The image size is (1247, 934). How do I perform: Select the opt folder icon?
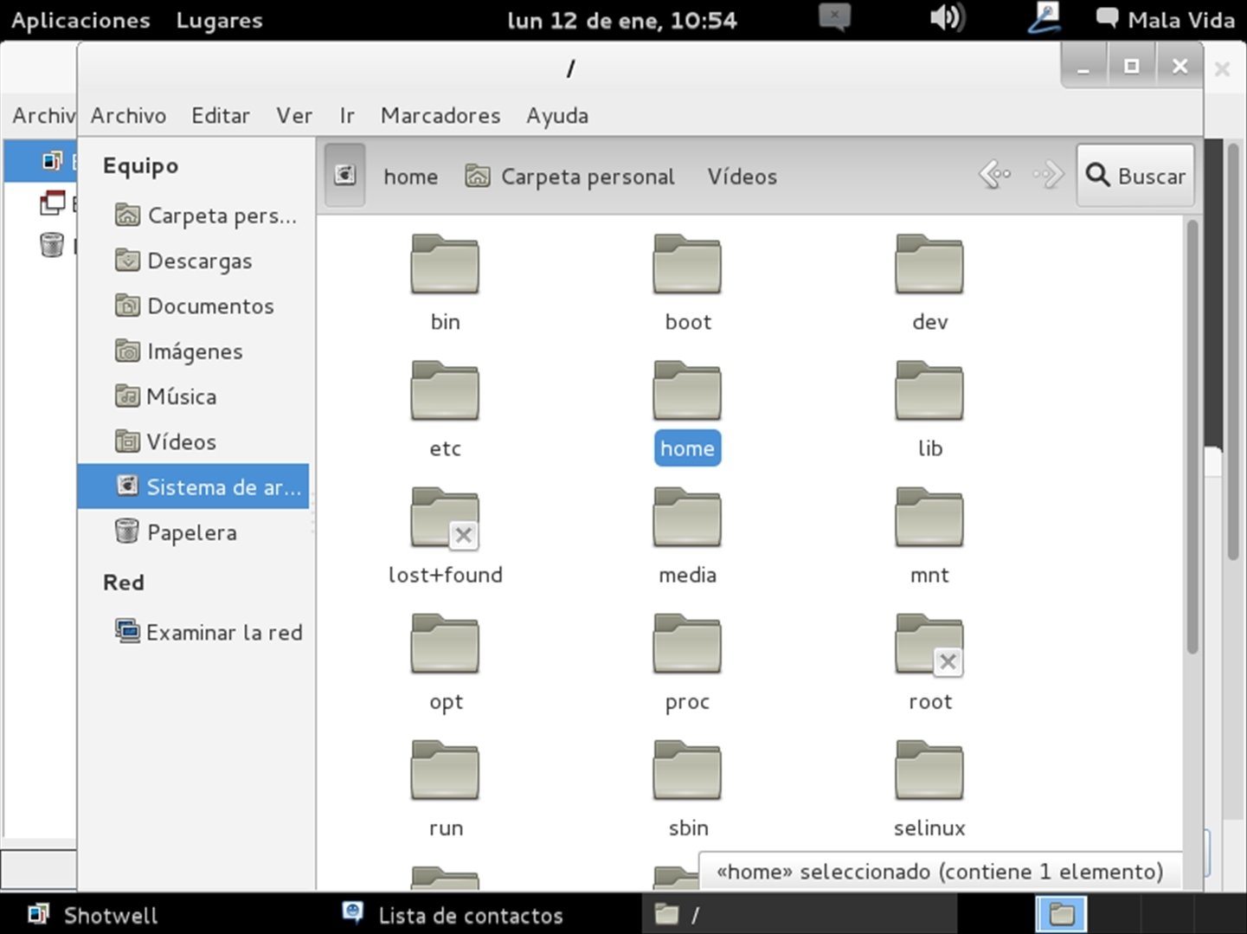pyautogui.click(x=445, y=644)
